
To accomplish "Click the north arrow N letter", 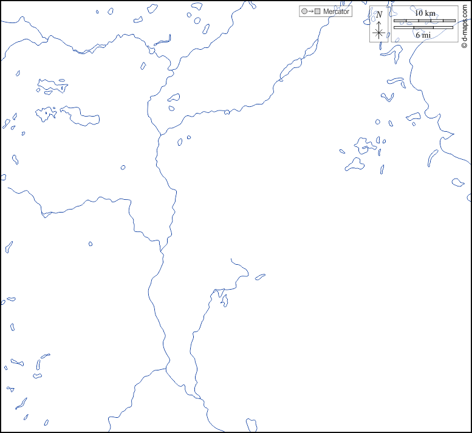I will click(x=379, y=15).
